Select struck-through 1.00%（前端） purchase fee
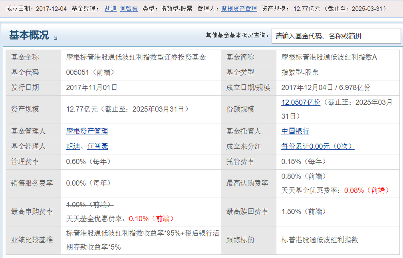The width and height of the screenshot is (403, 258). [x=90, y=205]
